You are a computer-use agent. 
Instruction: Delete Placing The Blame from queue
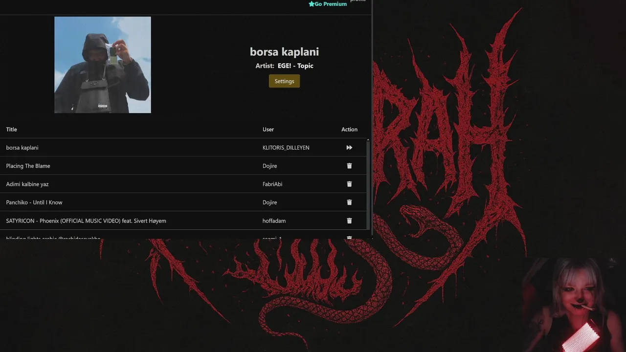click(x=349, y=166)
